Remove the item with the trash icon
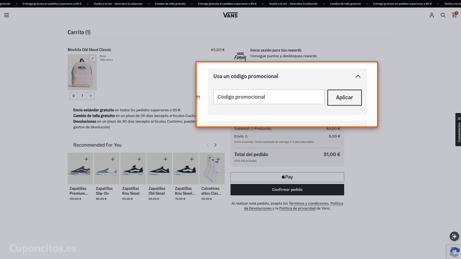This screenshot has width=461, height=259. click(74, 96)
